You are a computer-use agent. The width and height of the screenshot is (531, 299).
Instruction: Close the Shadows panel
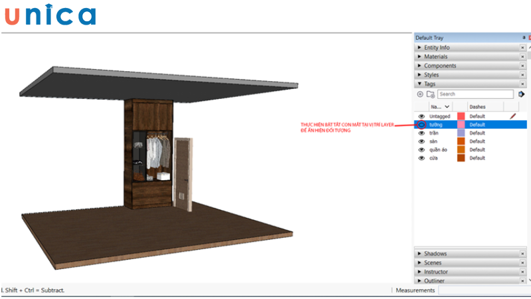tap(522, 254)
